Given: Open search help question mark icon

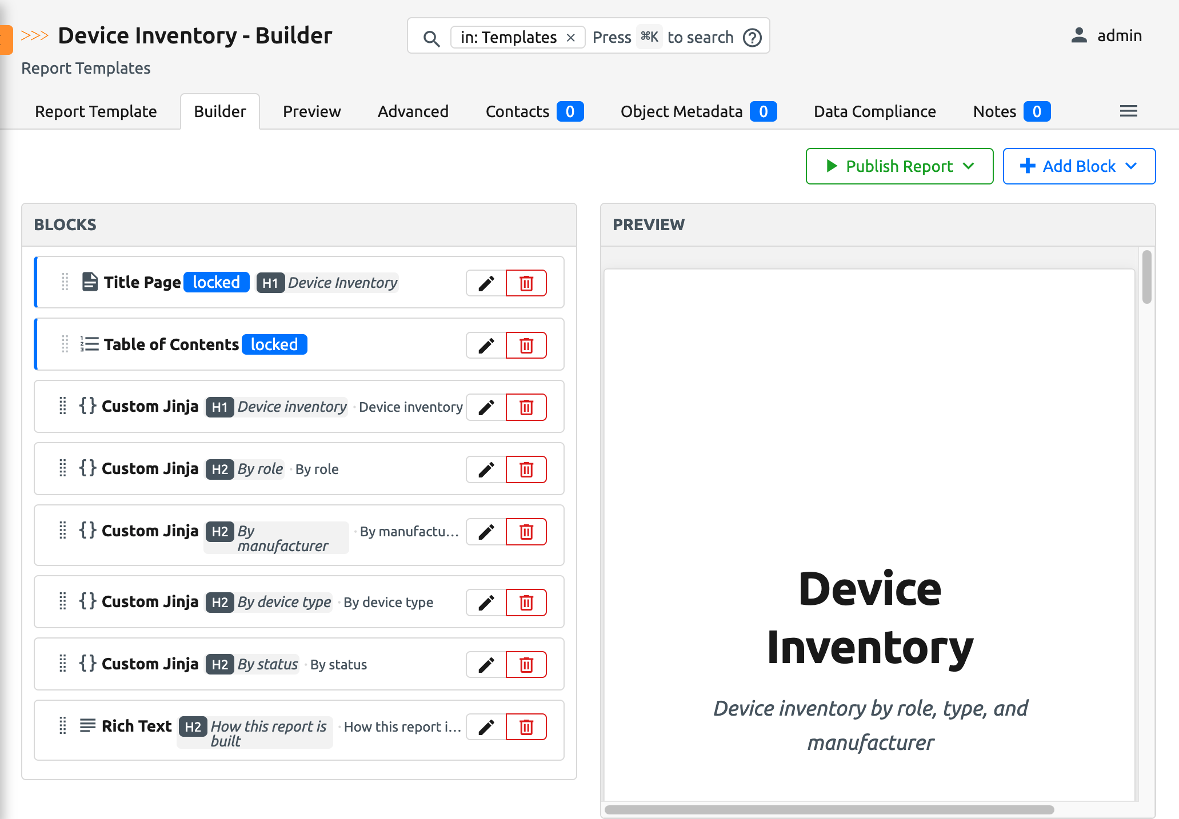Looking at the screenshot, I should tap(752, 38).
